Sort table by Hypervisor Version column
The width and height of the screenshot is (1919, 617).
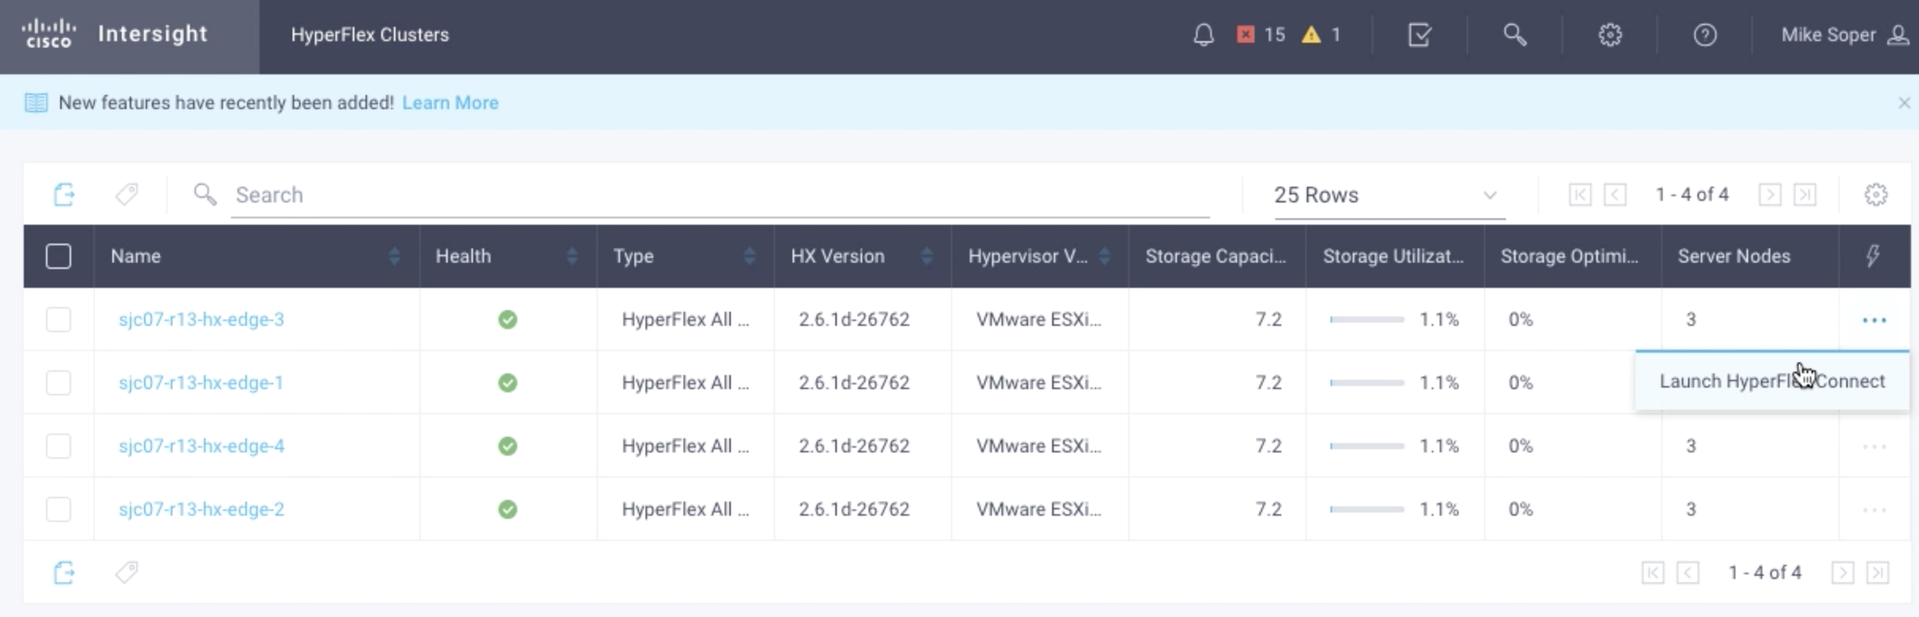[x=1104, y=256]
